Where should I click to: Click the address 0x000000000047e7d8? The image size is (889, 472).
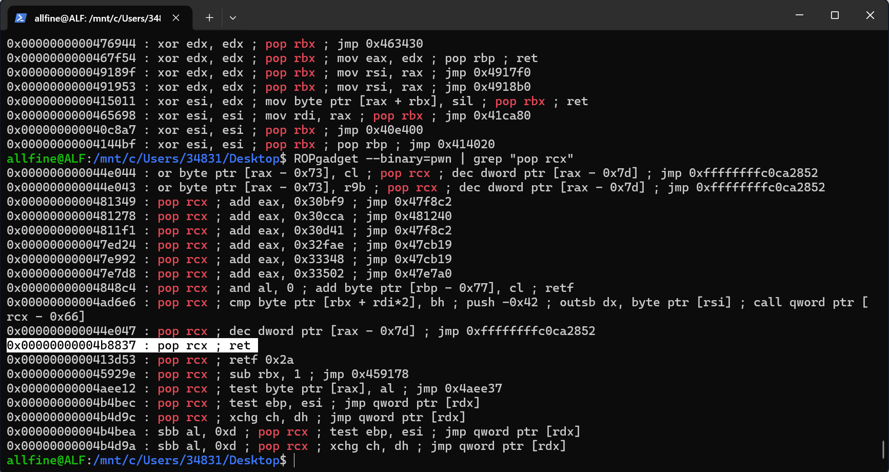tap(71, 273)
